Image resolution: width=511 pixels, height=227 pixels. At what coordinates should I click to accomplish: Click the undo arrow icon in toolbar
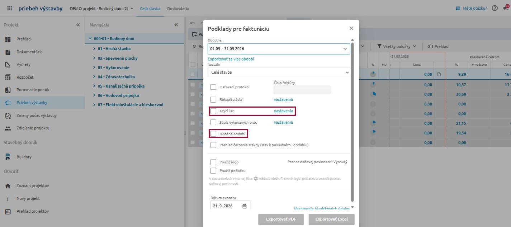(x=193, y=23)
